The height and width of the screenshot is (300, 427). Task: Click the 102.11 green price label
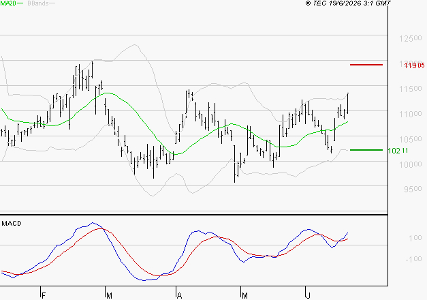tap(398, 151)
